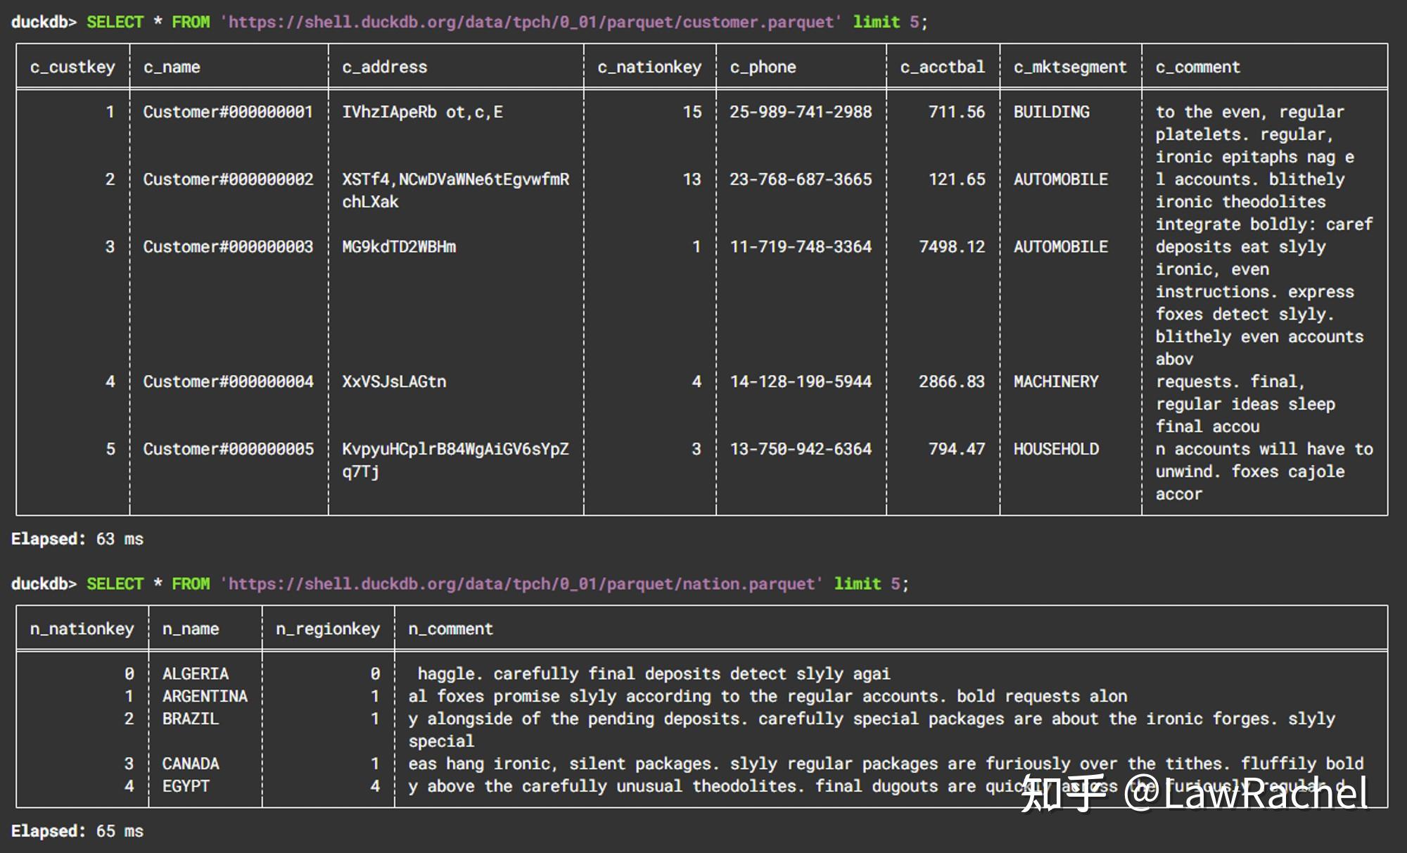Click the c_phone column header
This screenshot has width=1407, height=853.
coord(763,67)
